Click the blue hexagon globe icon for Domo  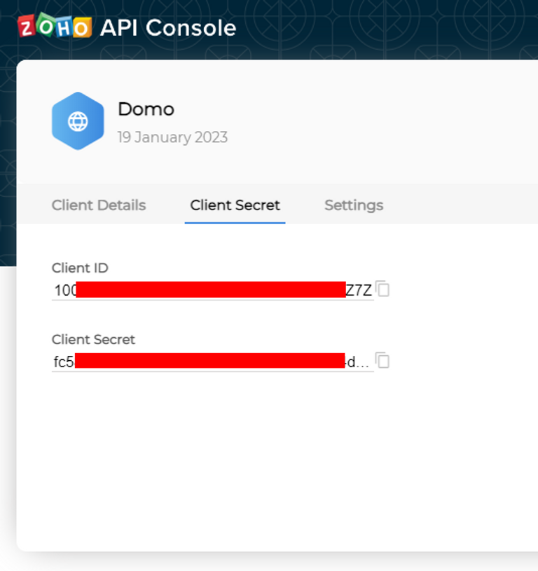coord(78,121)
